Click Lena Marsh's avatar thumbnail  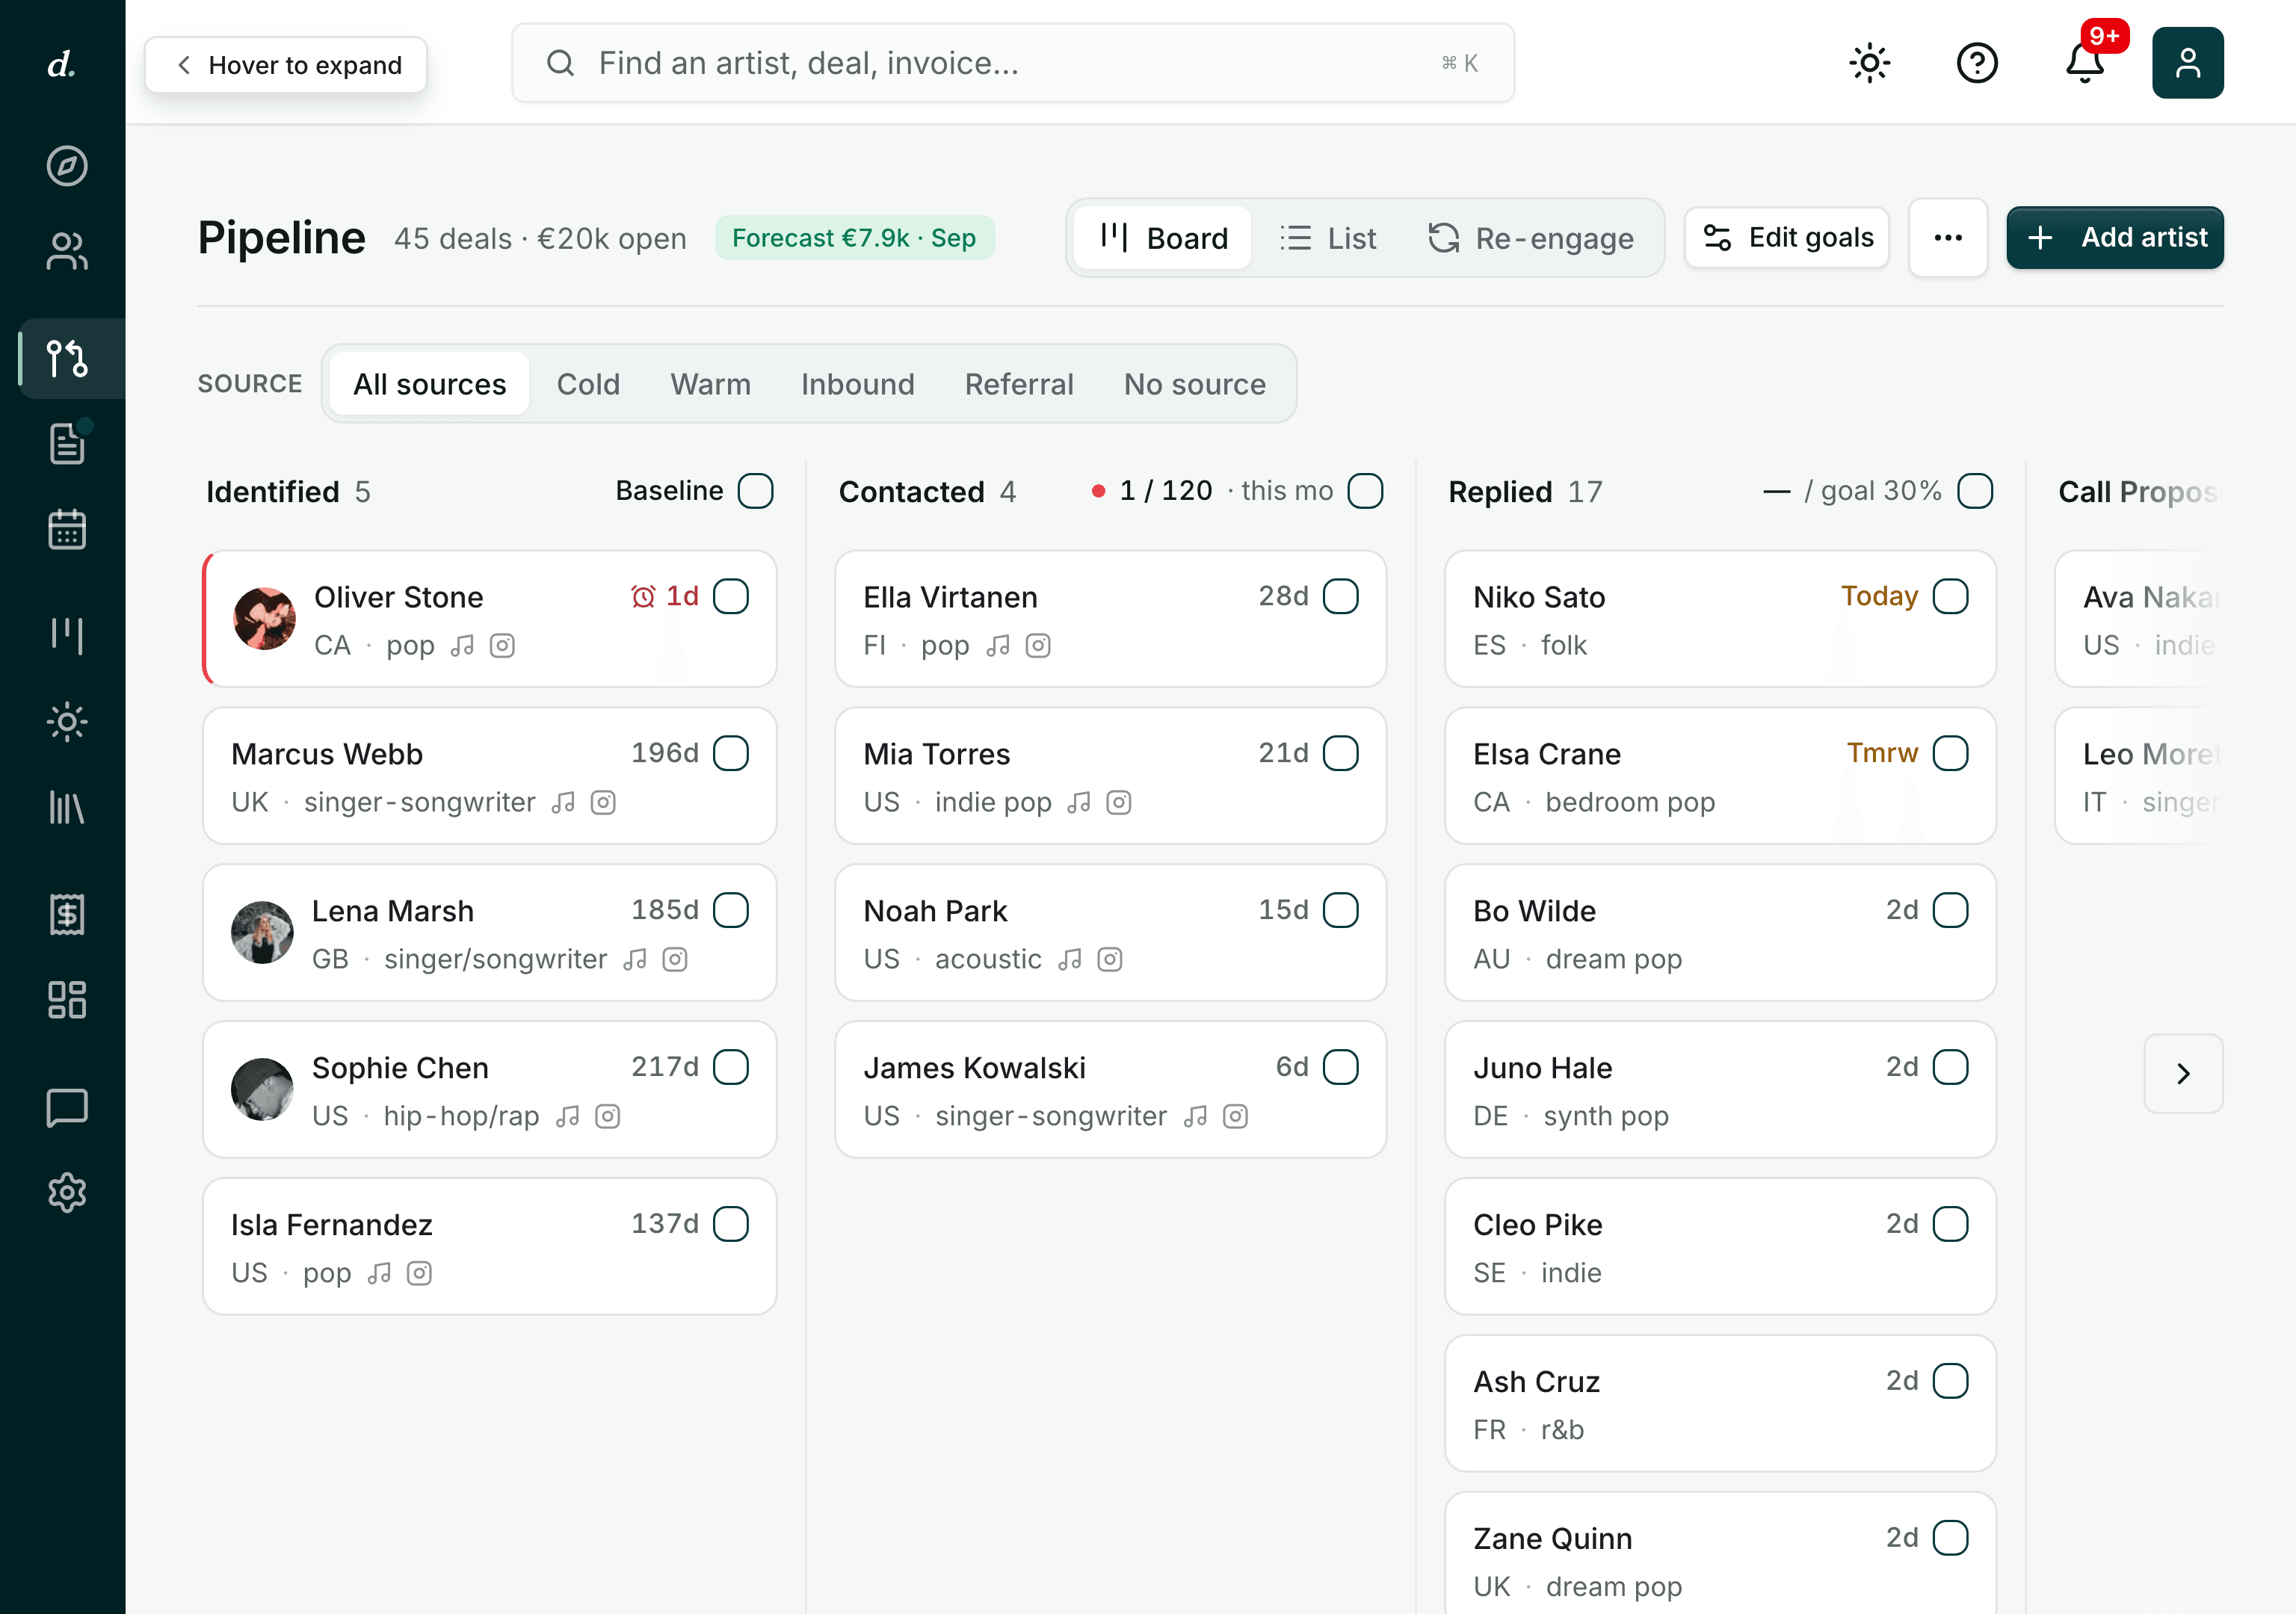pos(262,933)
